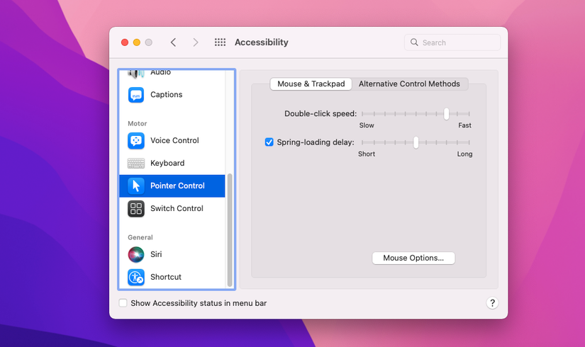This screenshot has height=347, width=585.
Task: Enable Show Accessibility status in menu bar
Action: (123, 303)
